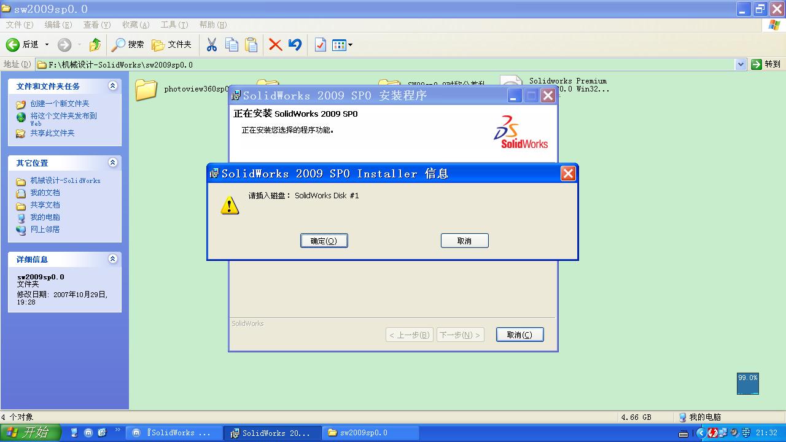Minimize the sw2009sp0.0 Explorer window

(744, 9)
